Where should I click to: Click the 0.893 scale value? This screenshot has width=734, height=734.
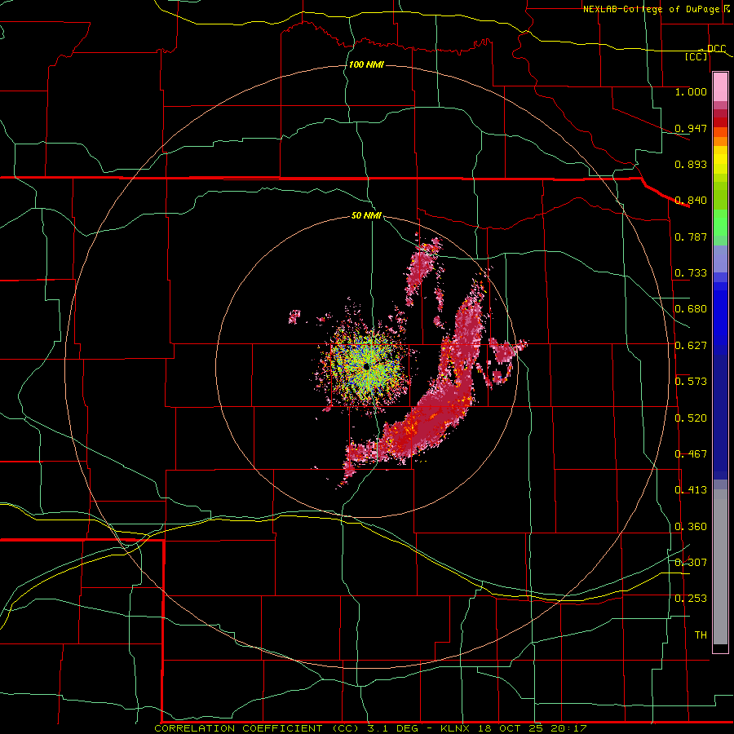pos(691,164)
